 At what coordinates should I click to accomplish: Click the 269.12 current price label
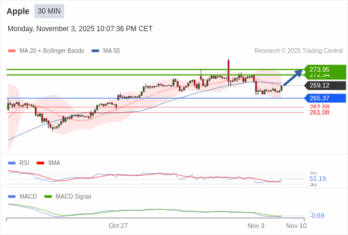[325, 85]
